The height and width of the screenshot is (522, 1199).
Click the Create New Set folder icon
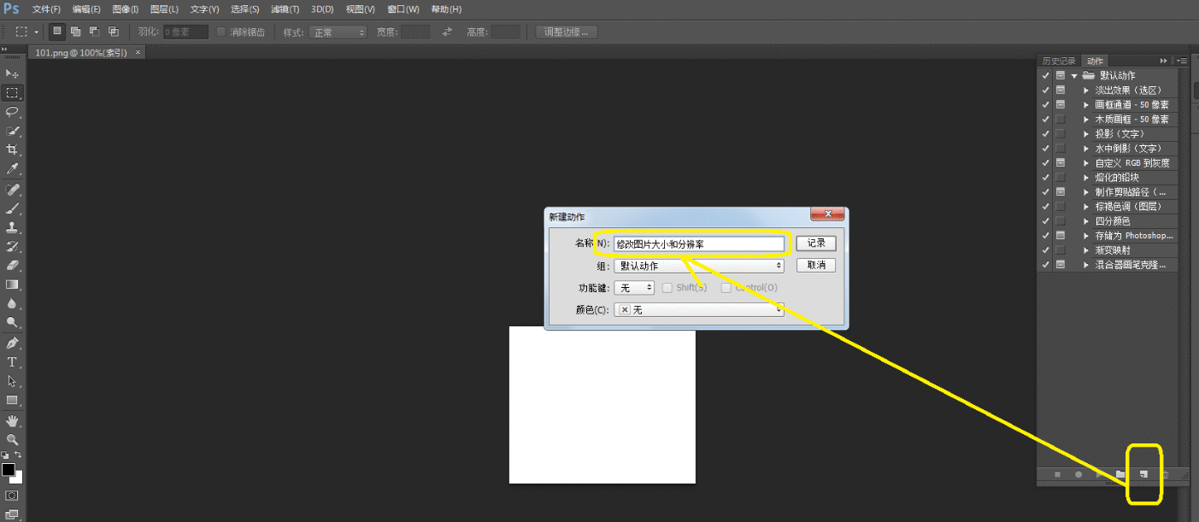[x=1120, y=474]
